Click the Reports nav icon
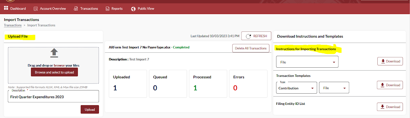Screen dimensions: 410x118 click(x=108, y=9)
